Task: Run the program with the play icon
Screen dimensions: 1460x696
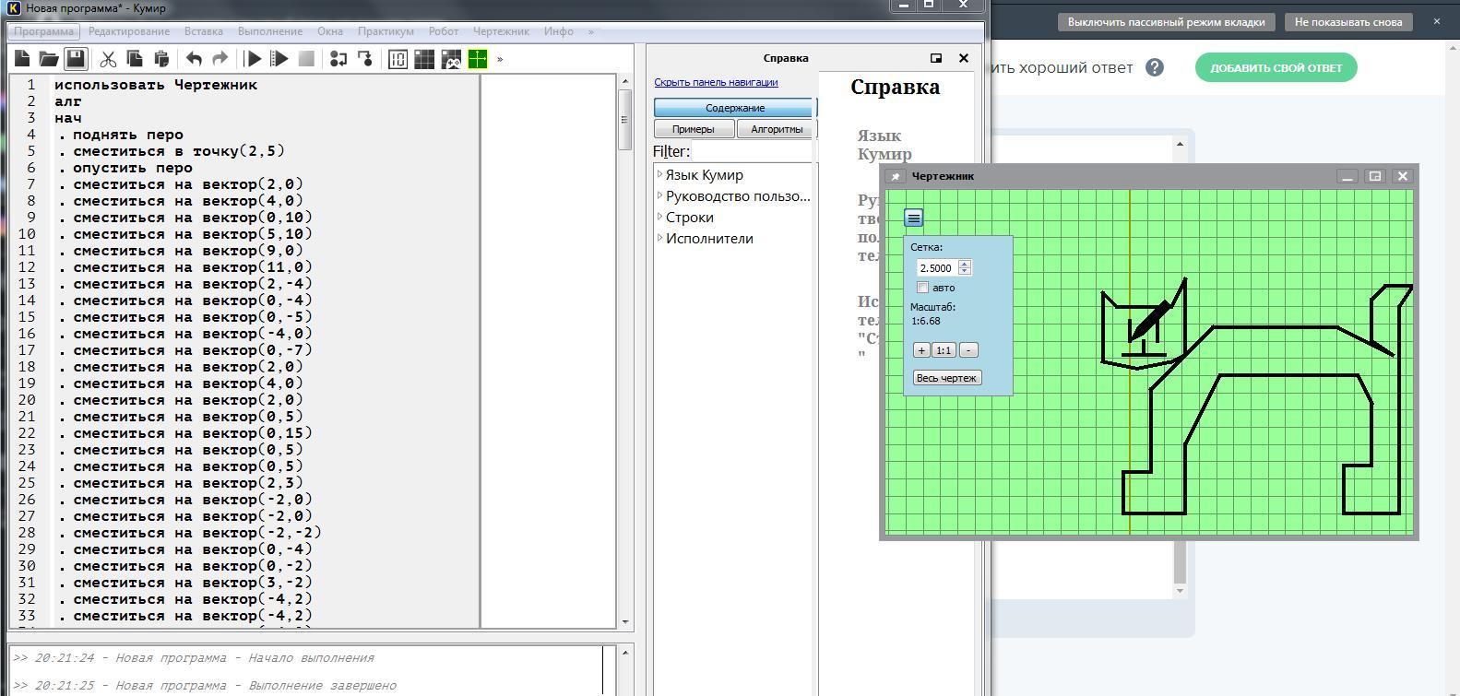Action: 253,59
